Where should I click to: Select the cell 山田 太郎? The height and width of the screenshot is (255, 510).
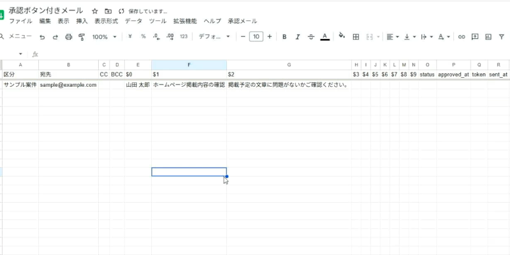click(x=138, y=85)
